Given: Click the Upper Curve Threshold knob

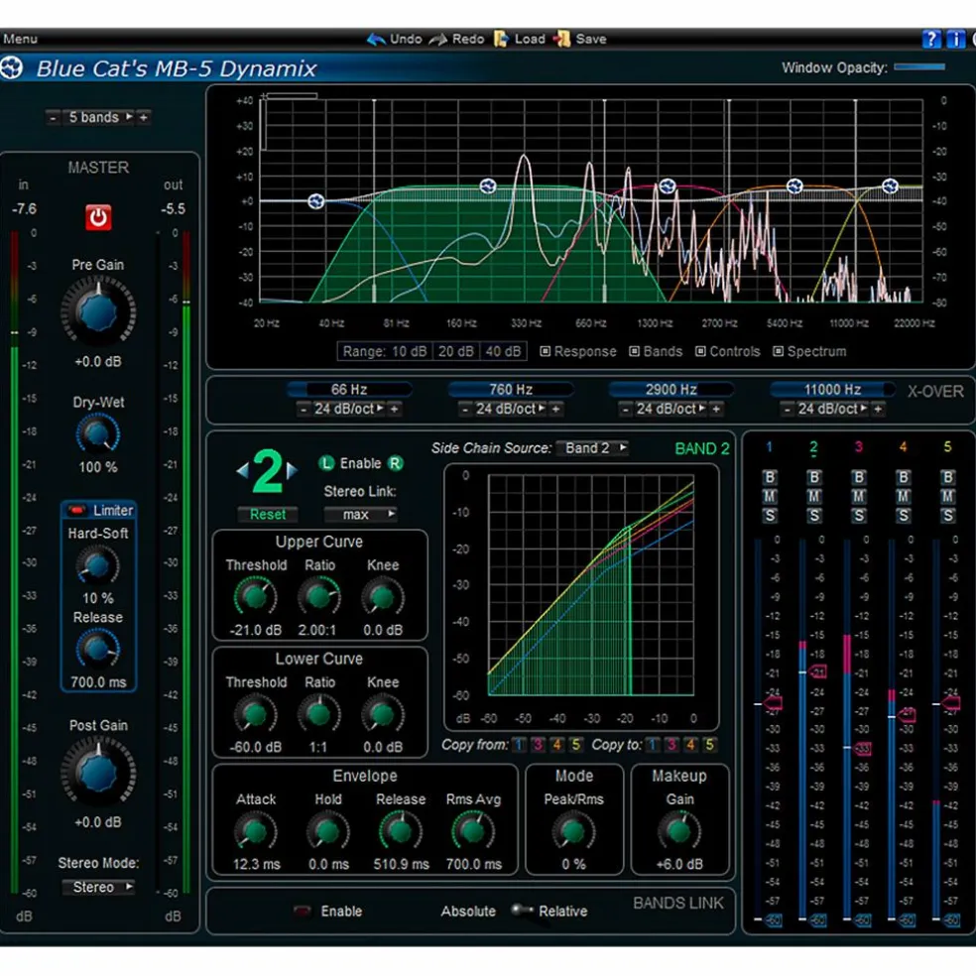Looking at the screenshot, I should (255, 596).
